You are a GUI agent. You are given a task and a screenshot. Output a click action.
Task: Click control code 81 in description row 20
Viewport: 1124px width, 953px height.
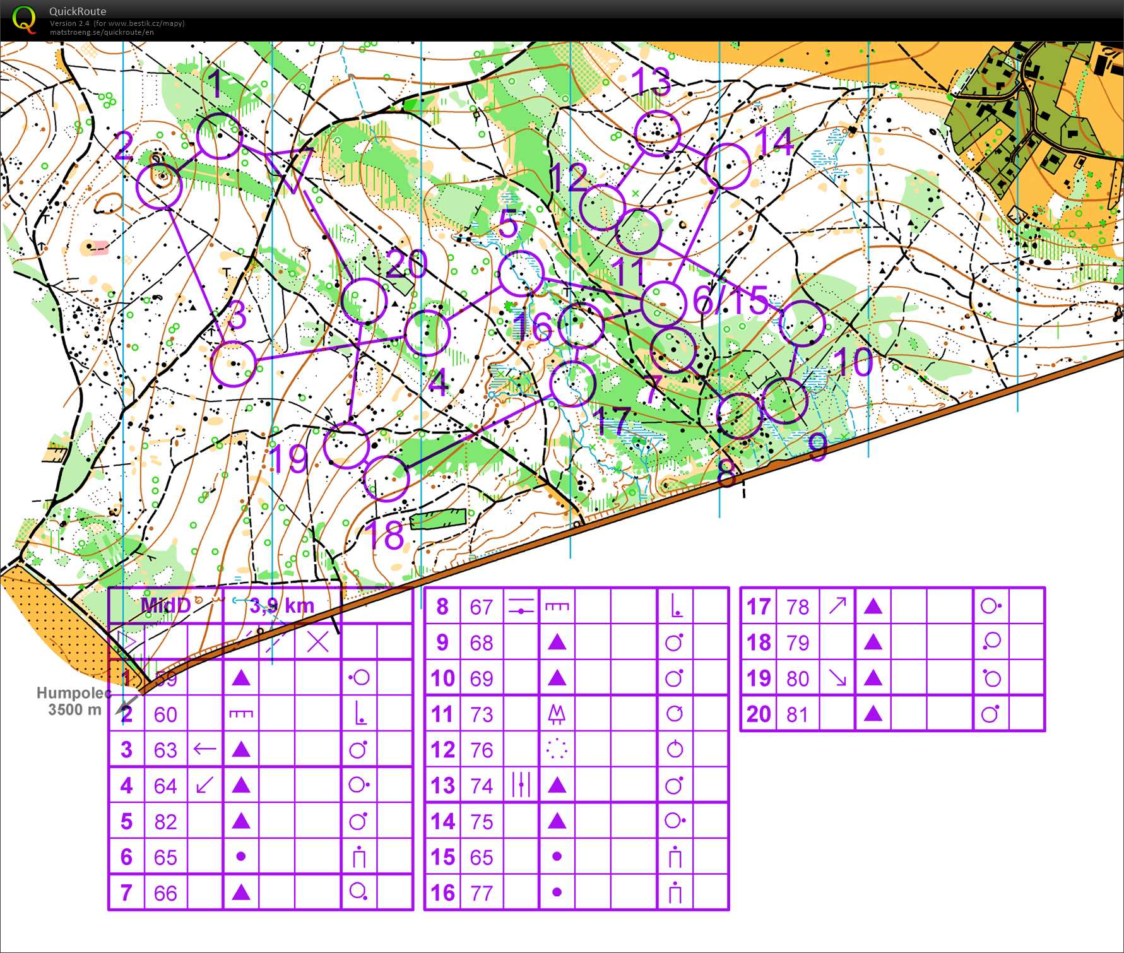coord(797,714)
